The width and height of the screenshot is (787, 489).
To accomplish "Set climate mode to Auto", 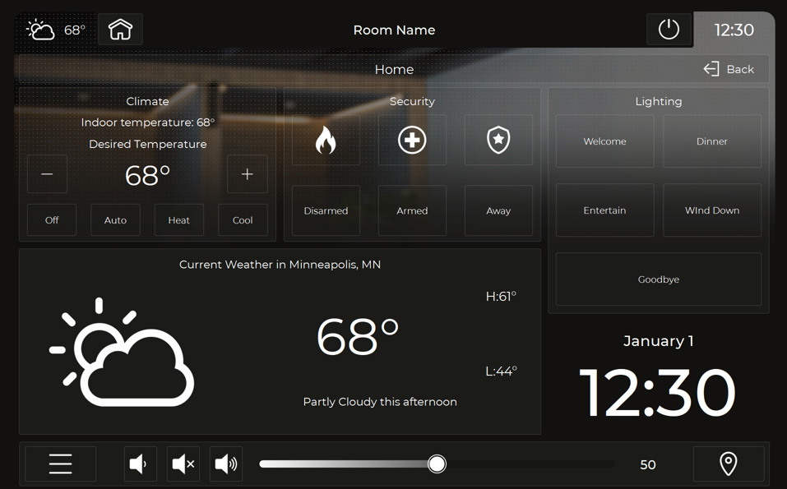I will tap(115, 220).
